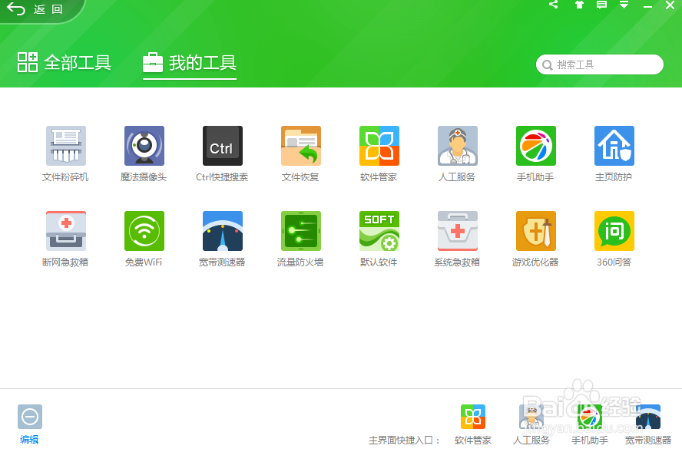
Task: Open the 360问答 tool
Action: (614, 231)
